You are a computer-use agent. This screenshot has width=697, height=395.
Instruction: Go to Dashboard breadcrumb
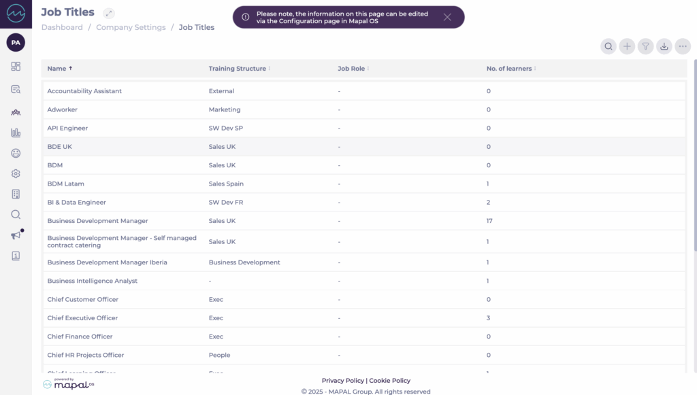[x=62, y=28]
